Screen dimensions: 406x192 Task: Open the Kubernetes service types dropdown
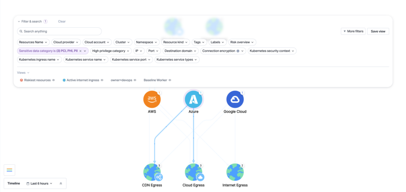click(177, 60)
